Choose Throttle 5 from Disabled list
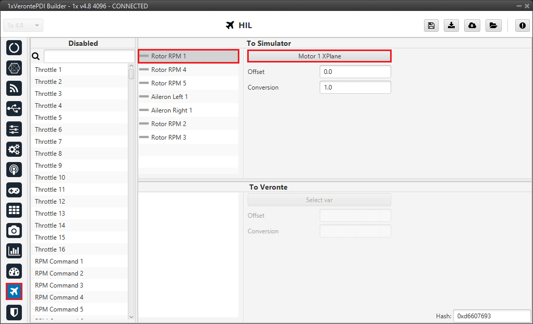The width and height of the screenshot is (533, 324). point(49,118)
